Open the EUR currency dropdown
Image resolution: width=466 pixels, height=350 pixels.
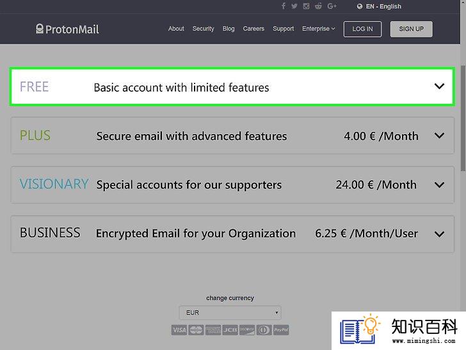tap(230, 313)
